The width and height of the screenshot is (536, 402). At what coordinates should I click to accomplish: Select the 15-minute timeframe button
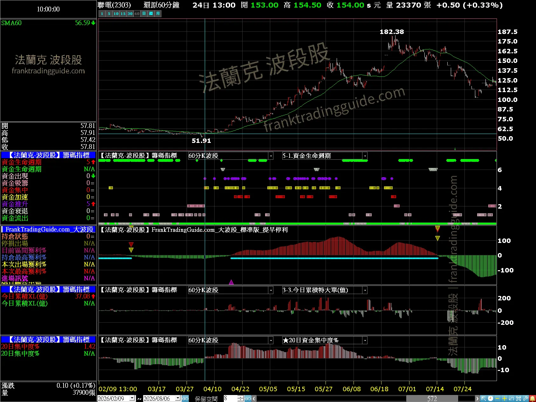pyautogui.click(x=123, y=14)
